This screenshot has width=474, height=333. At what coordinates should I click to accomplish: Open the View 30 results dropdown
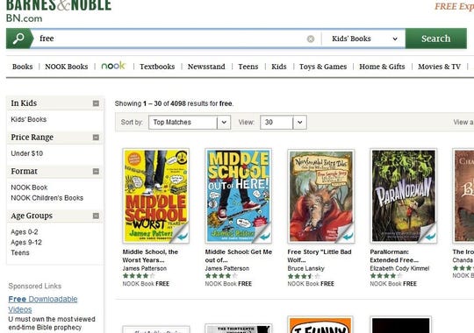pyautogui.click(x=284, y=123)
